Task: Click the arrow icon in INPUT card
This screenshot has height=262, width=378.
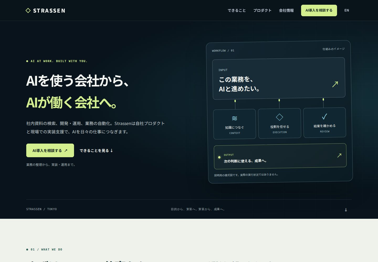Action: [335, 84]
